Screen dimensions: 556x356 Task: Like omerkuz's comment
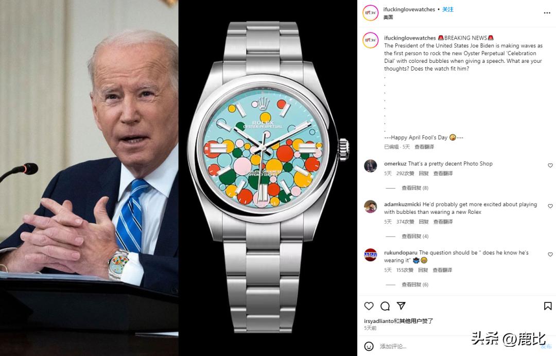(550, 165)
